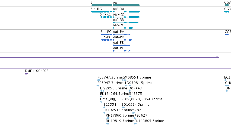Click the Slh-RG transcript glyph
This screenshot has width=231, height=125.
[101, 12]
